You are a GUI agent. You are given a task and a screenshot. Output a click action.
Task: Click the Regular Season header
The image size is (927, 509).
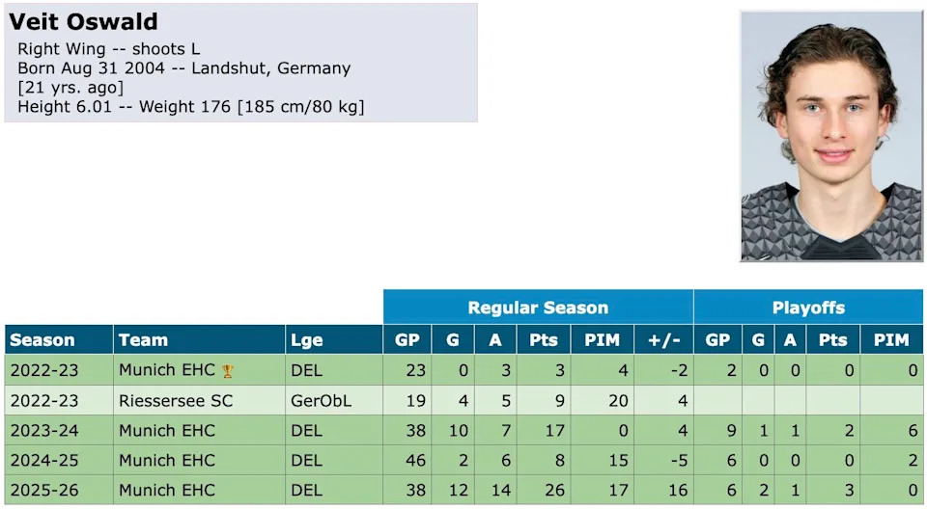click(538, 308)
